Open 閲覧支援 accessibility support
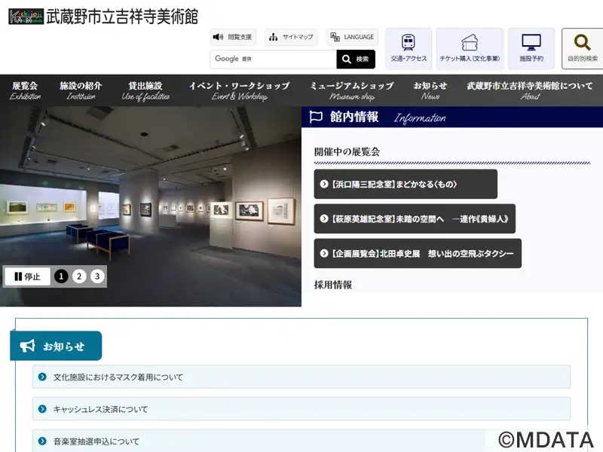 (x=233, y=37)
